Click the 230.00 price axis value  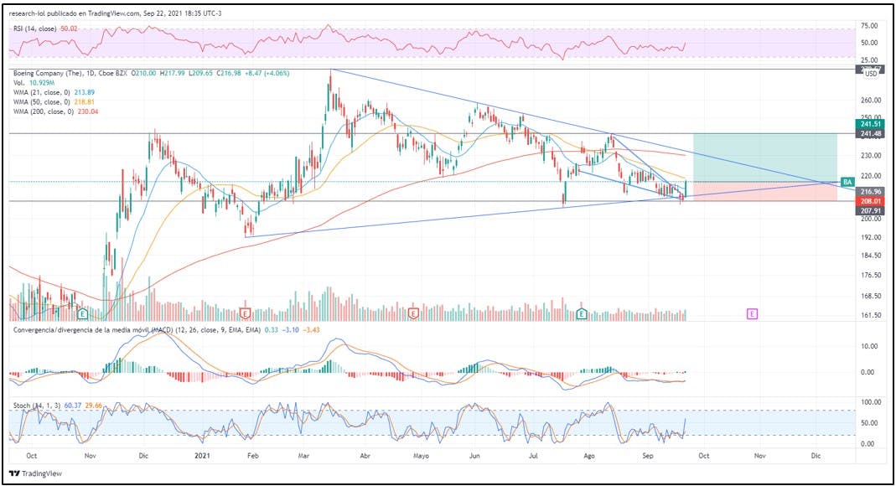(x=871, y=155)
